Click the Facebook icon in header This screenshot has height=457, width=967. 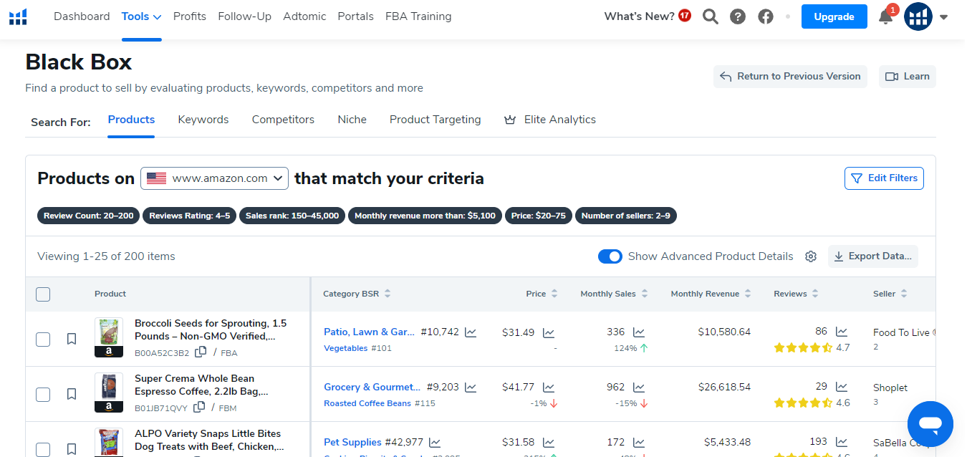coord(766,16)
